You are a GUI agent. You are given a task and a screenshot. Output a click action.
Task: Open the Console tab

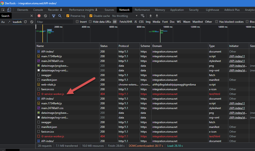[38, 10]
